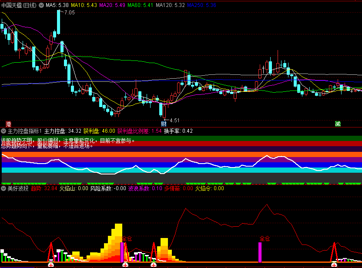
Task: Click the 获利盘: 46.00 value
Action: coord(99,131)
